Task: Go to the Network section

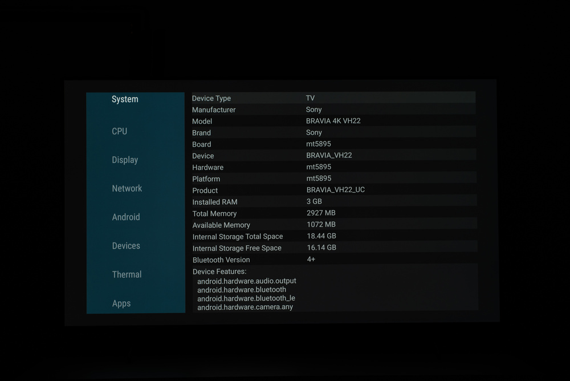Action: (127, 188)
